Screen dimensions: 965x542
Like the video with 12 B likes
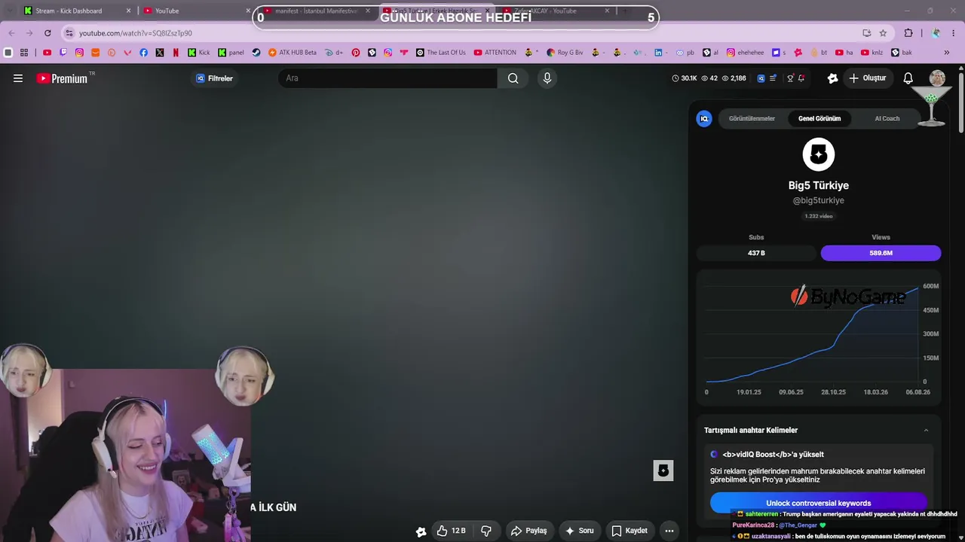(x=451, y=531)
